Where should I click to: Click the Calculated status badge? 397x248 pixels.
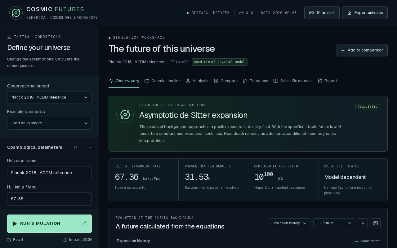(368, 107)
